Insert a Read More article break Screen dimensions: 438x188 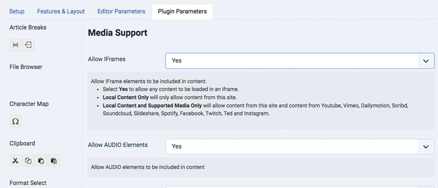click(16, 45)
